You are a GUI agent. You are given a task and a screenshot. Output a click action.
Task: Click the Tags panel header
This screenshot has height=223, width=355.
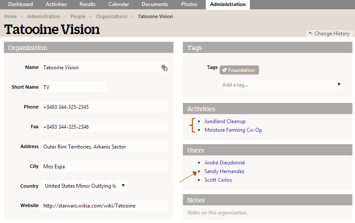point(267,47)
